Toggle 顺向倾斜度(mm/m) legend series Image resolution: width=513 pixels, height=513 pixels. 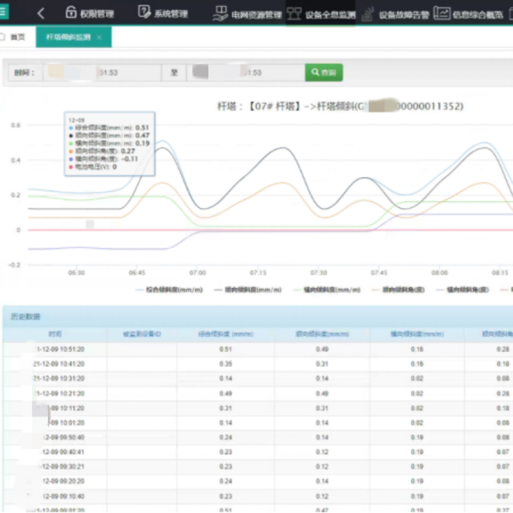coord(248,290)
